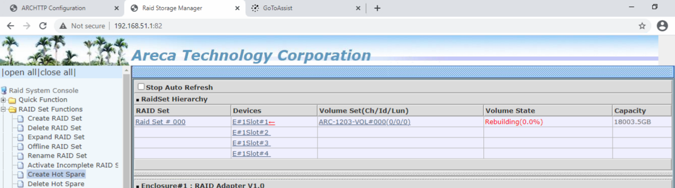
Task: Open Raid Set # 000 link
Action: pos(161,122)
